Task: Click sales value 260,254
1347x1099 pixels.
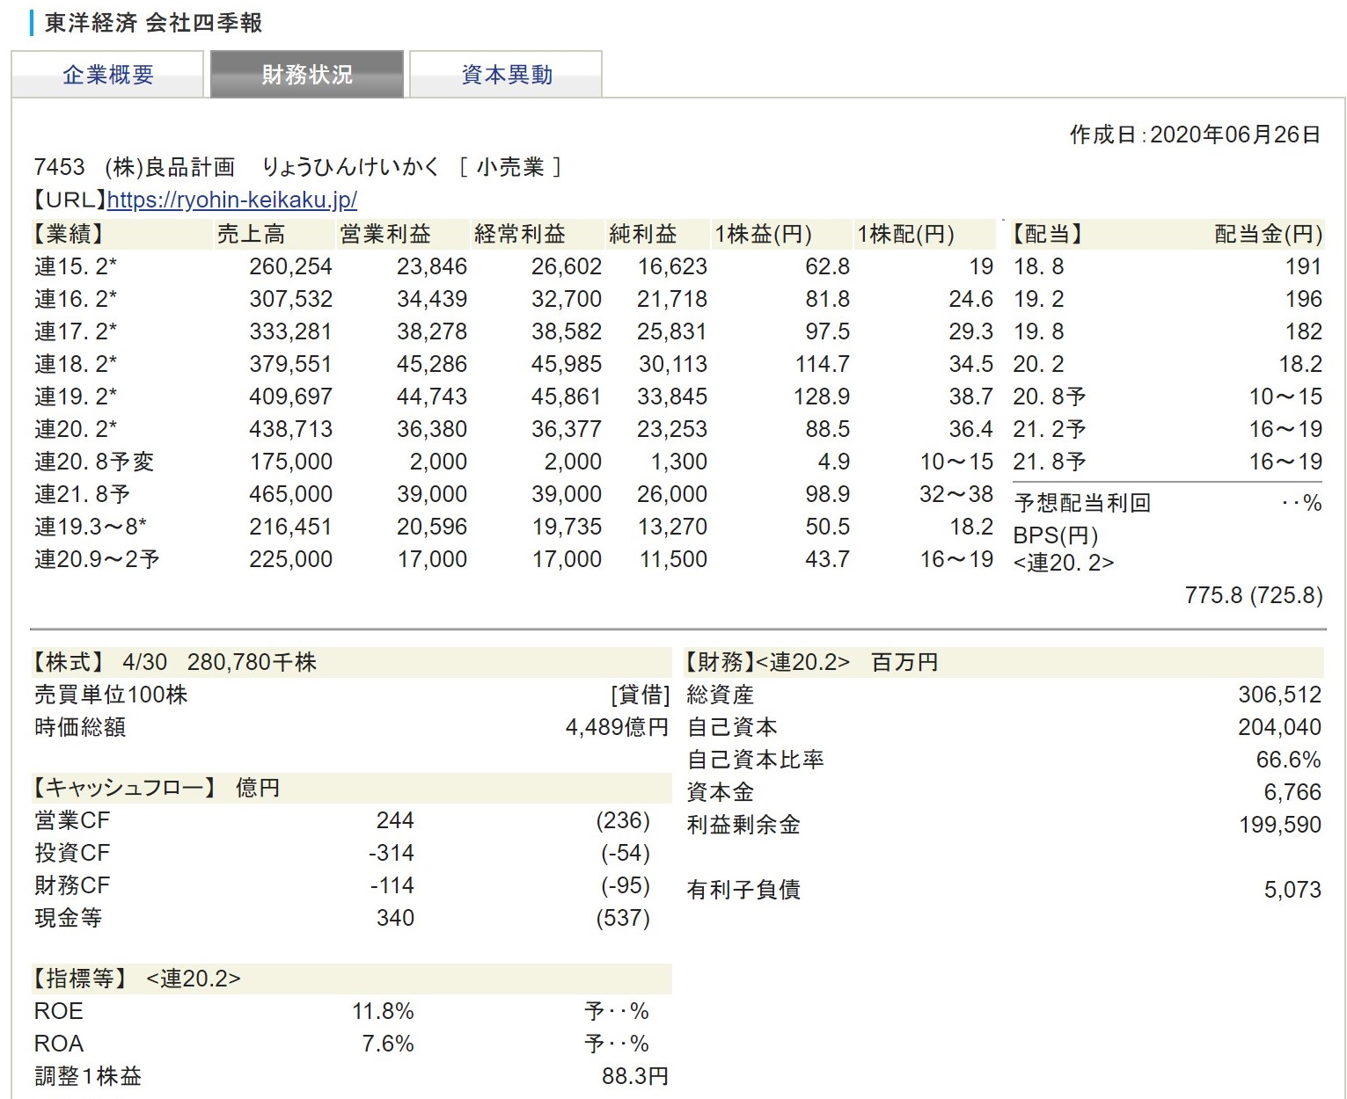Action: pyautogui.click(x=291, y=266)
